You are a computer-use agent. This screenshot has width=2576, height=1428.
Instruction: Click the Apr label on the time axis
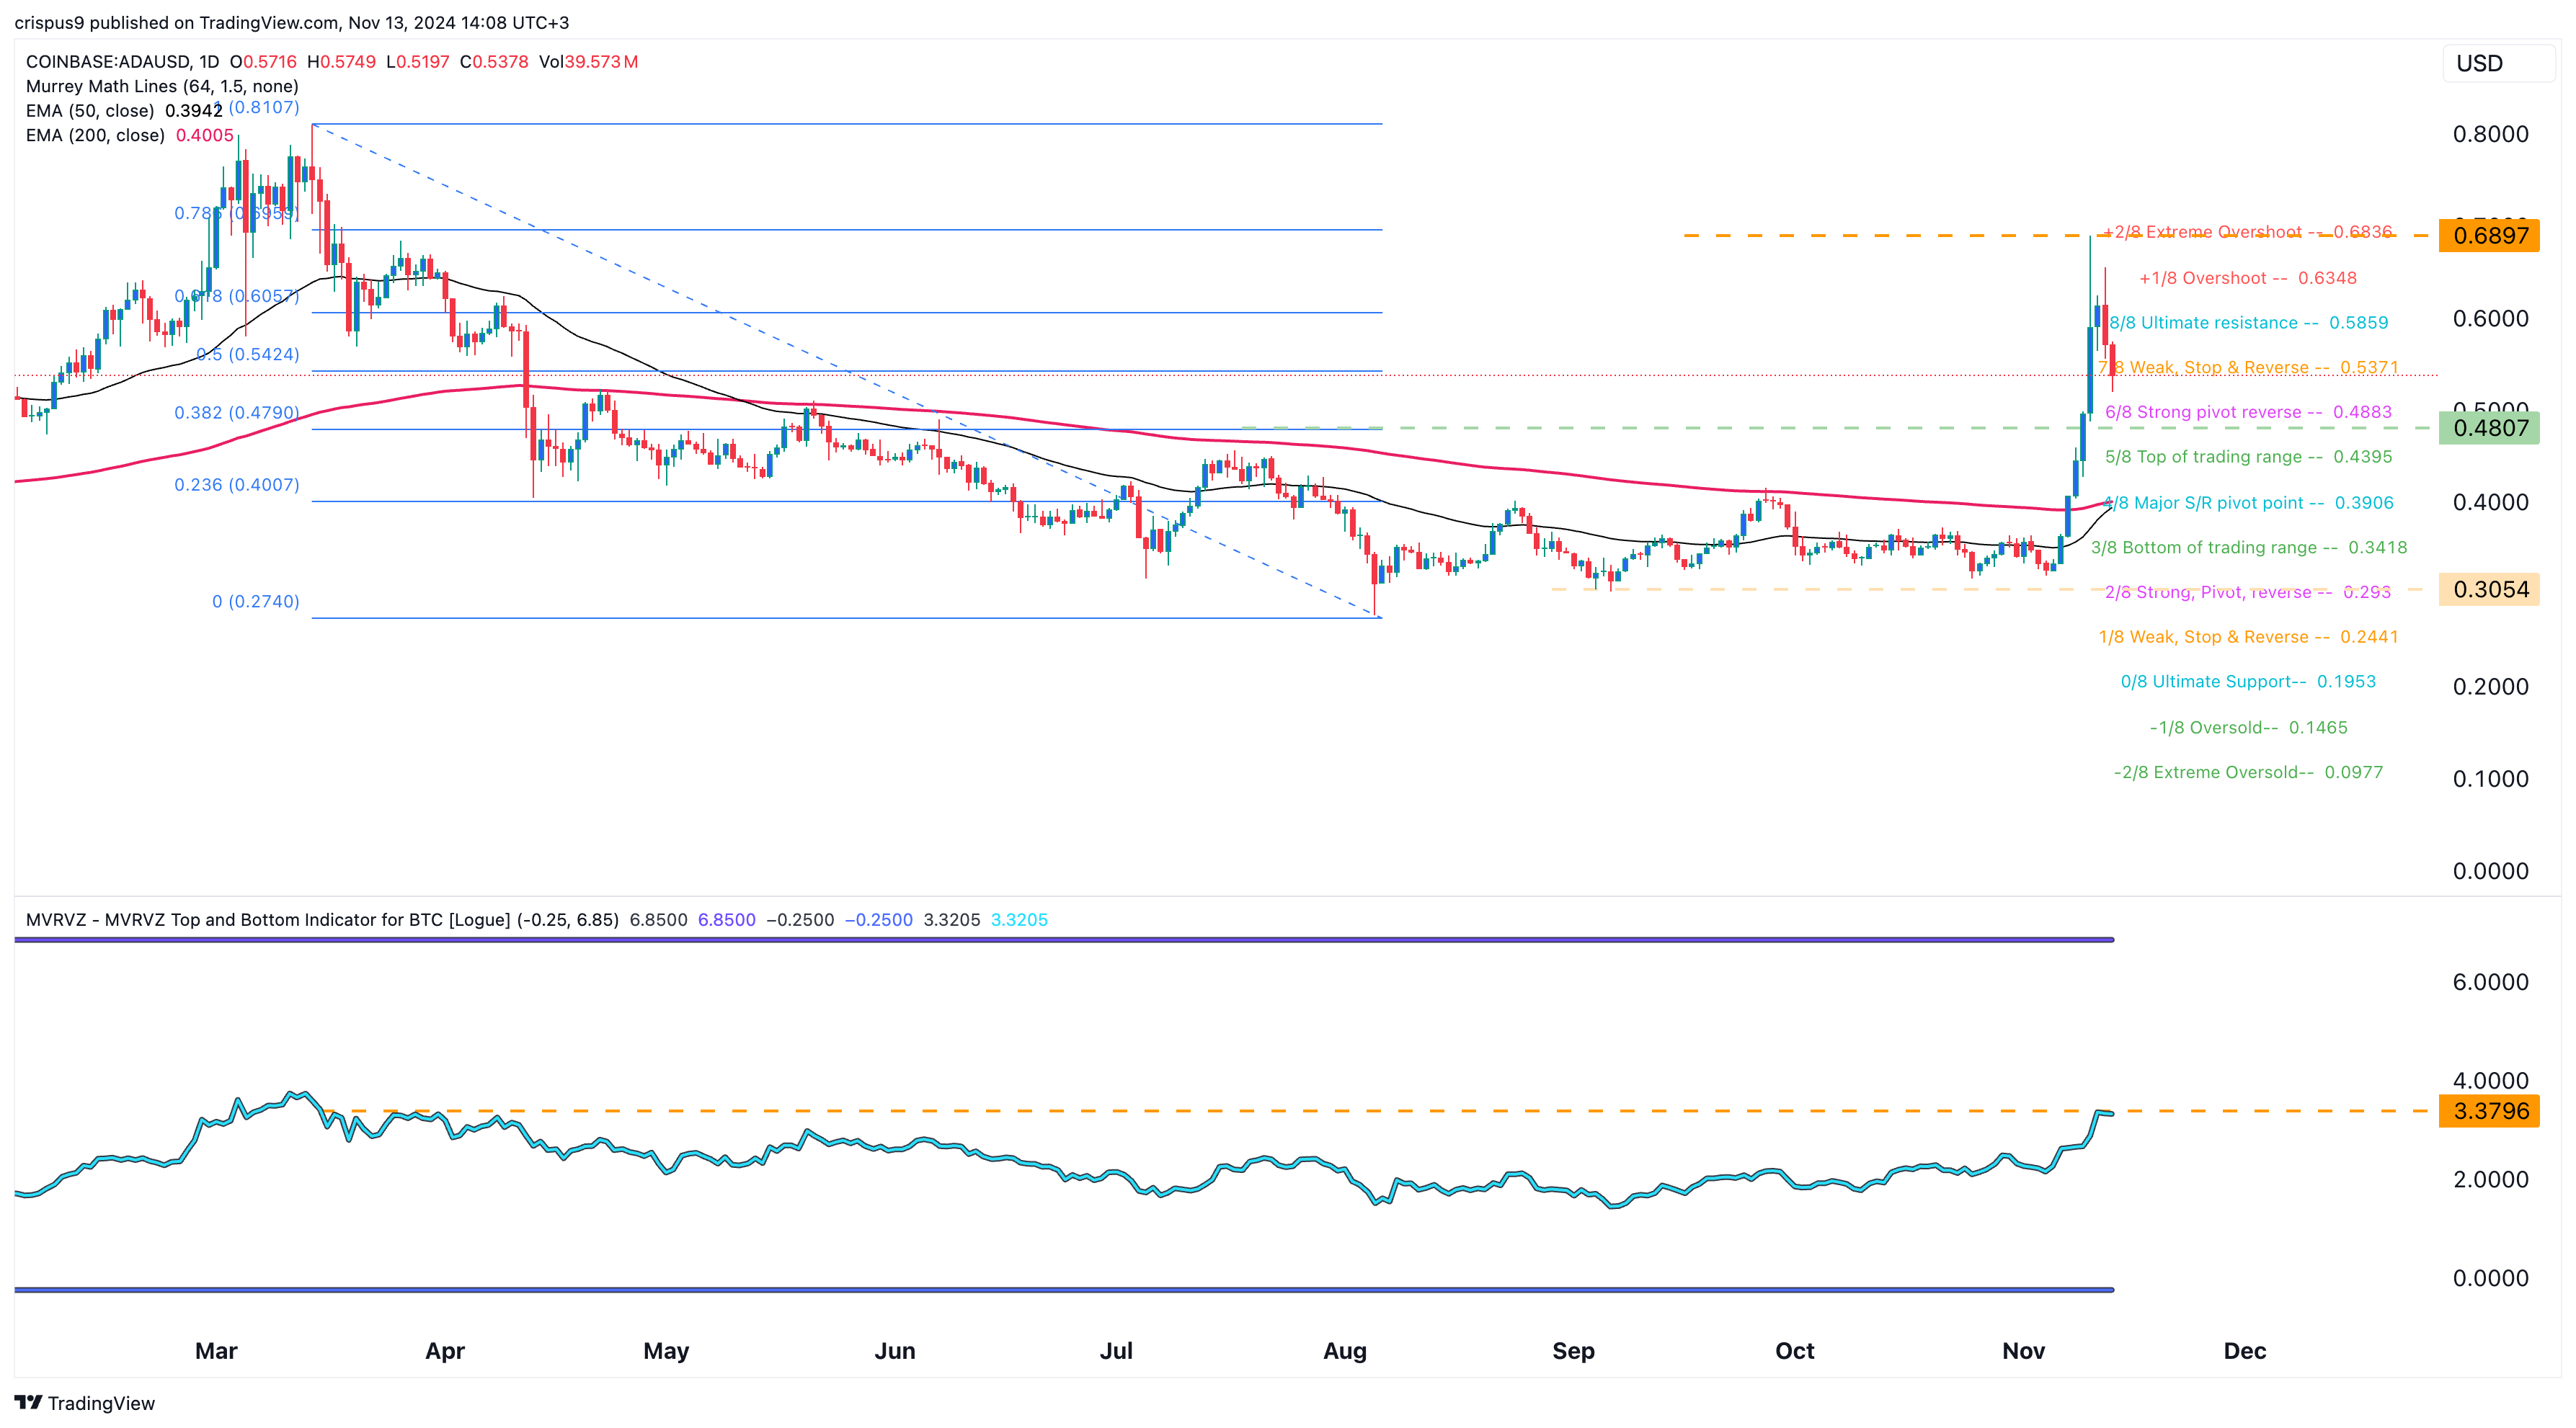[x=445, y=1351]
